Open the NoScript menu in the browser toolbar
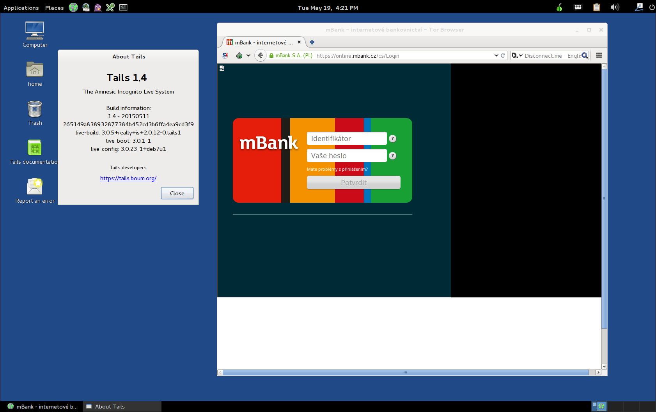656x412 pixels. coord(225,55)
